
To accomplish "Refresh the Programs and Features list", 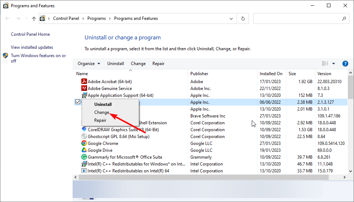I will tap(243, 18).
